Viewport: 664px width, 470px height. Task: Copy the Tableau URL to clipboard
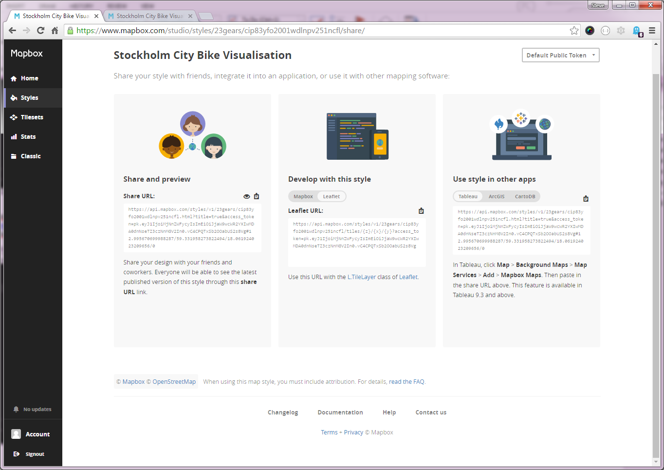point(586,199)
